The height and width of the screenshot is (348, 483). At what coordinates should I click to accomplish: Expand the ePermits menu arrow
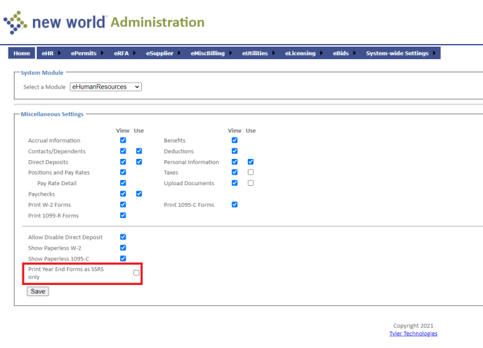pos(101,53)
